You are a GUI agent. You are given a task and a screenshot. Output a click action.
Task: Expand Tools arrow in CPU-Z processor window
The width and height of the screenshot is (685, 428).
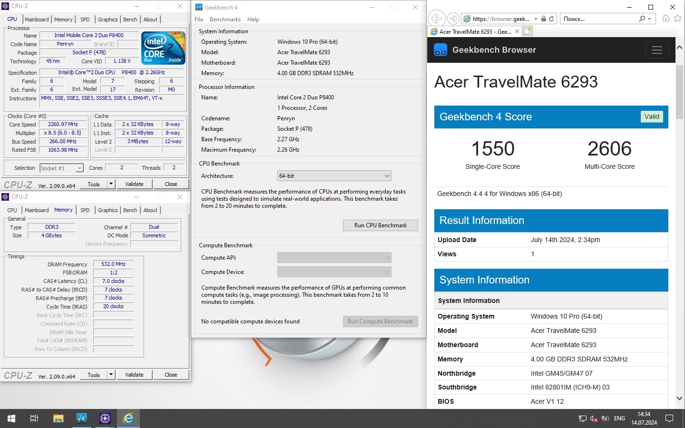coord(111,184)
